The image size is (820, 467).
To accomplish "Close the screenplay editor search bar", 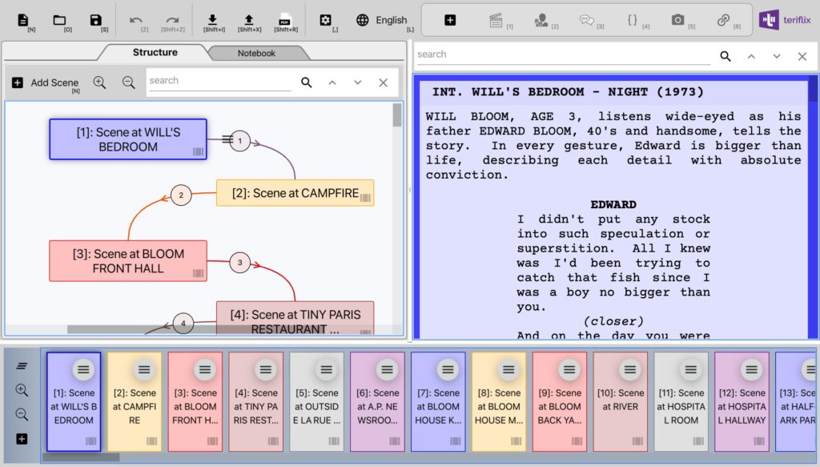I will coord(802,56).
